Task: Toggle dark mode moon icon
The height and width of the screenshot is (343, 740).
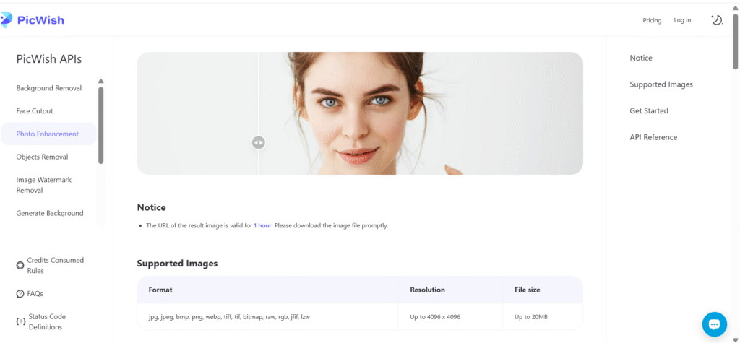Action: 716,20
